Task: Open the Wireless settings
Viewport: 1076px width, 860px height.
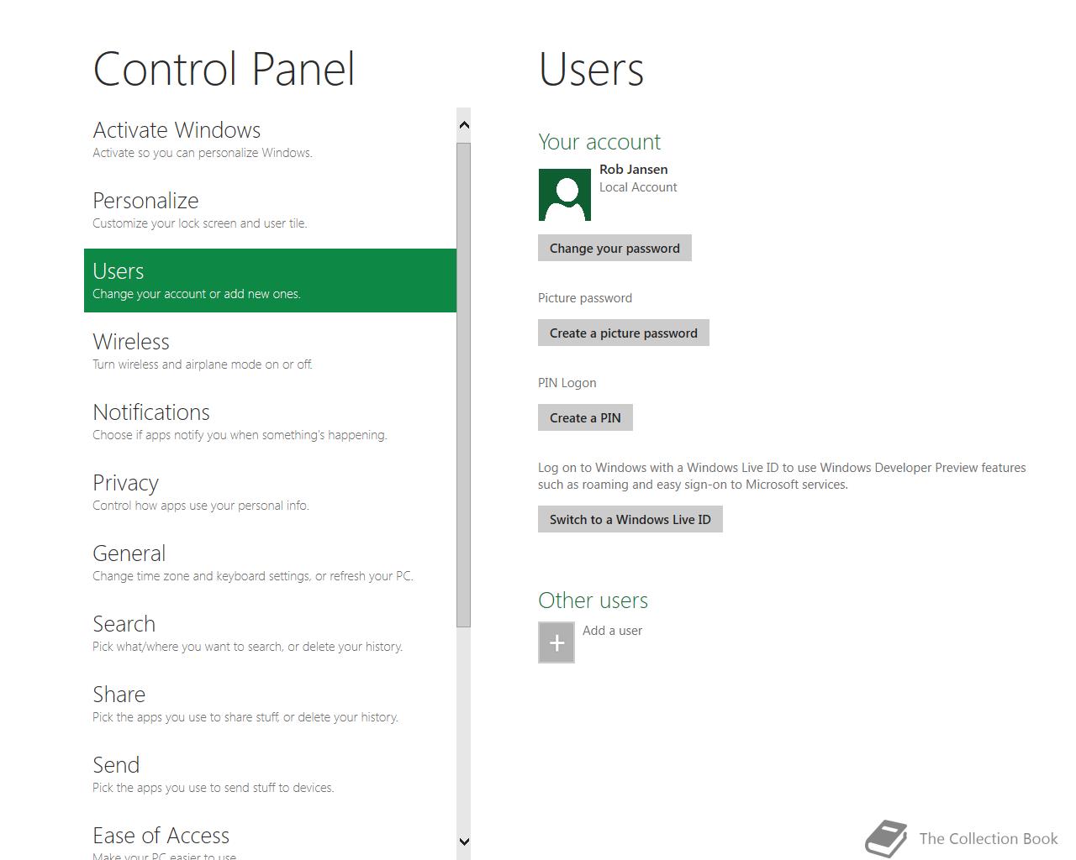Action: [270, 351]
